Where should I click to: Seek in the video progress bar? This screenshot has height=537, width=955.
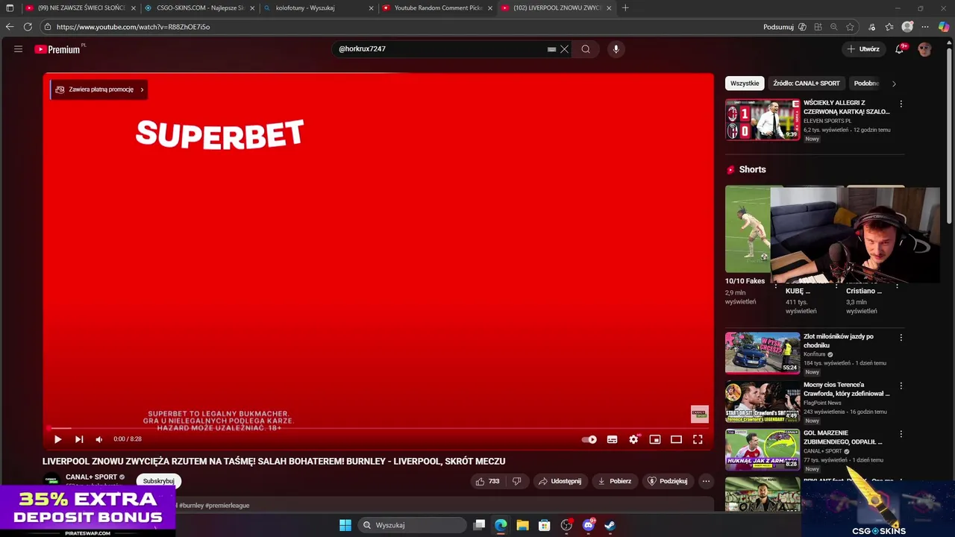[x=378, y=428]
